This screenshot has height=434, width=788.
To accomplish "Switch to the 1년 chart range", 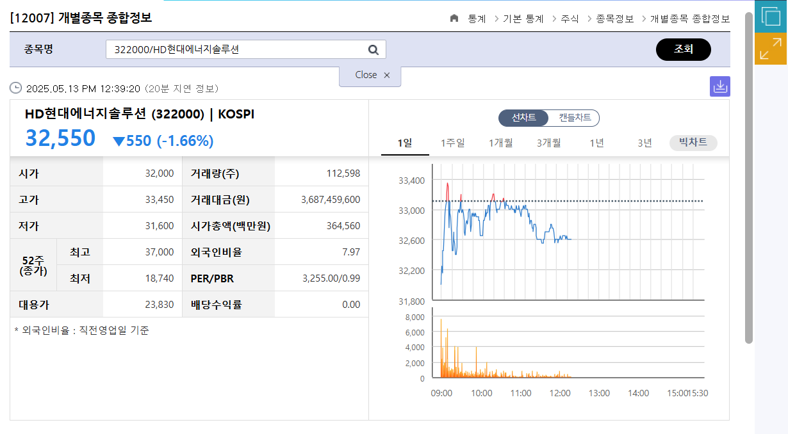I will (x=596, y=143).
